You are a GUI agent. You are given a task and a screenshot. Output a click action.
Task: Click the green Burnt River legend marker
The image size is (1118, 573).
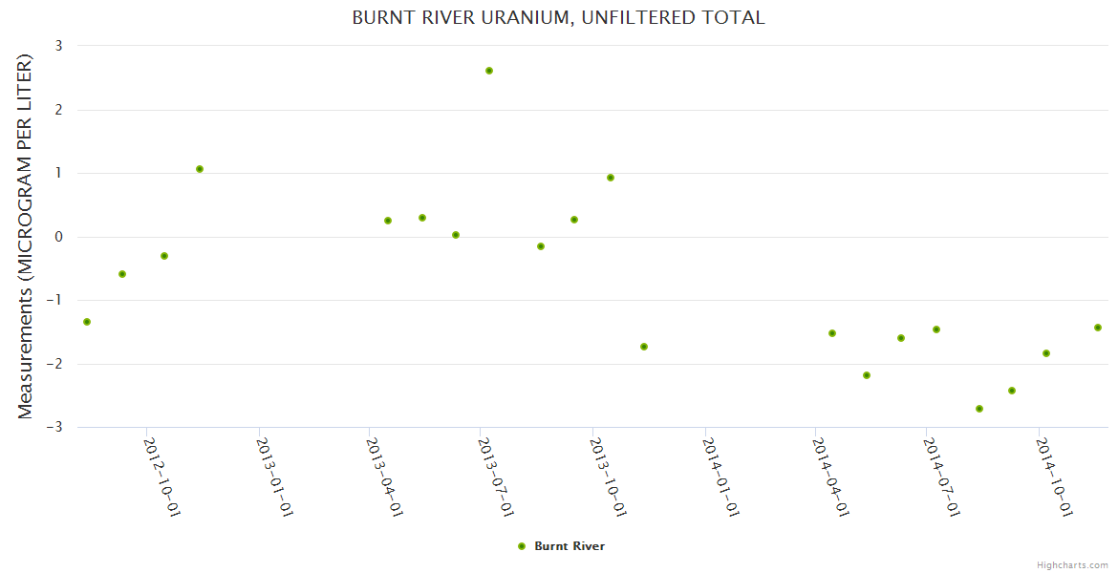coord(522,546)
